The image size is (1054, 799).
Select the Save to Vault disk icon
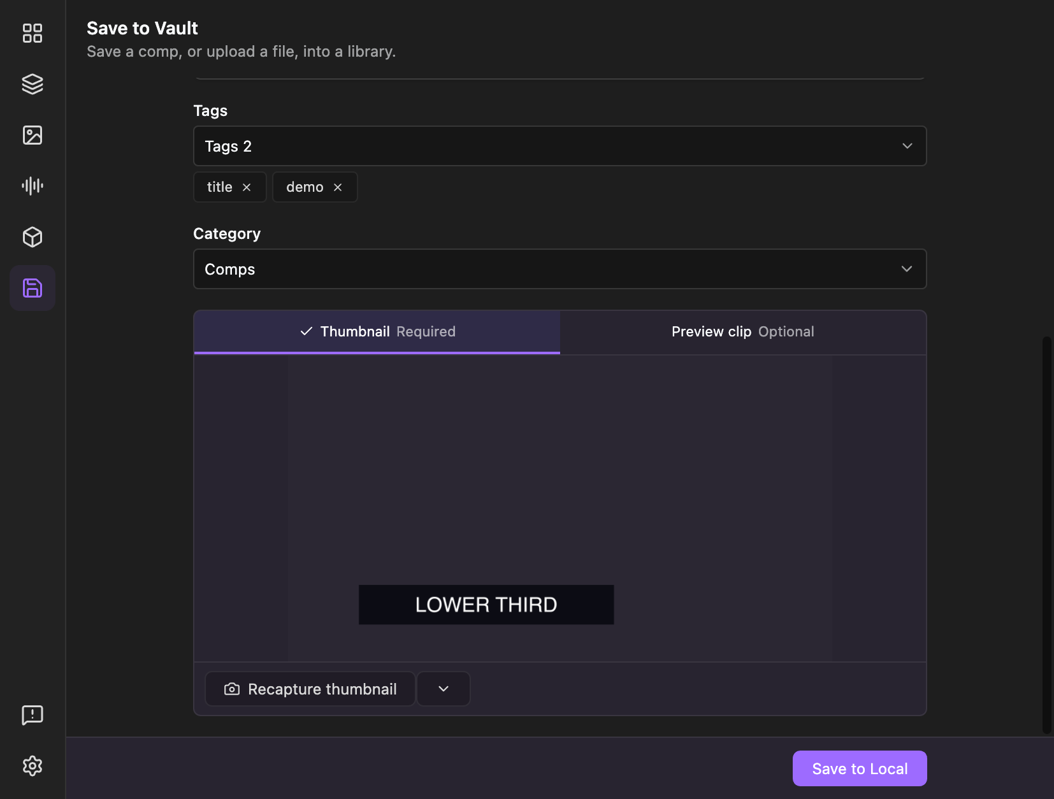pyautogui.click(x=32, y=288)
